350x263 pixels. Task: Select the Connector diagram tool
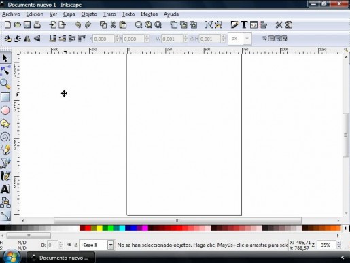[5, 215]
